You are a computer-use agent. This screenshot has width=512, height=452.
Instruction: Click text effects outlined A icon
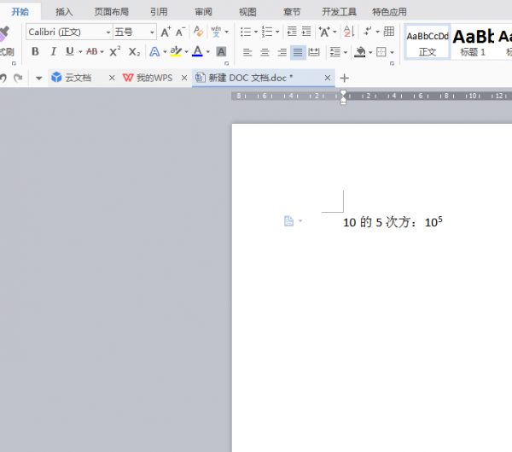coord(154,51)
